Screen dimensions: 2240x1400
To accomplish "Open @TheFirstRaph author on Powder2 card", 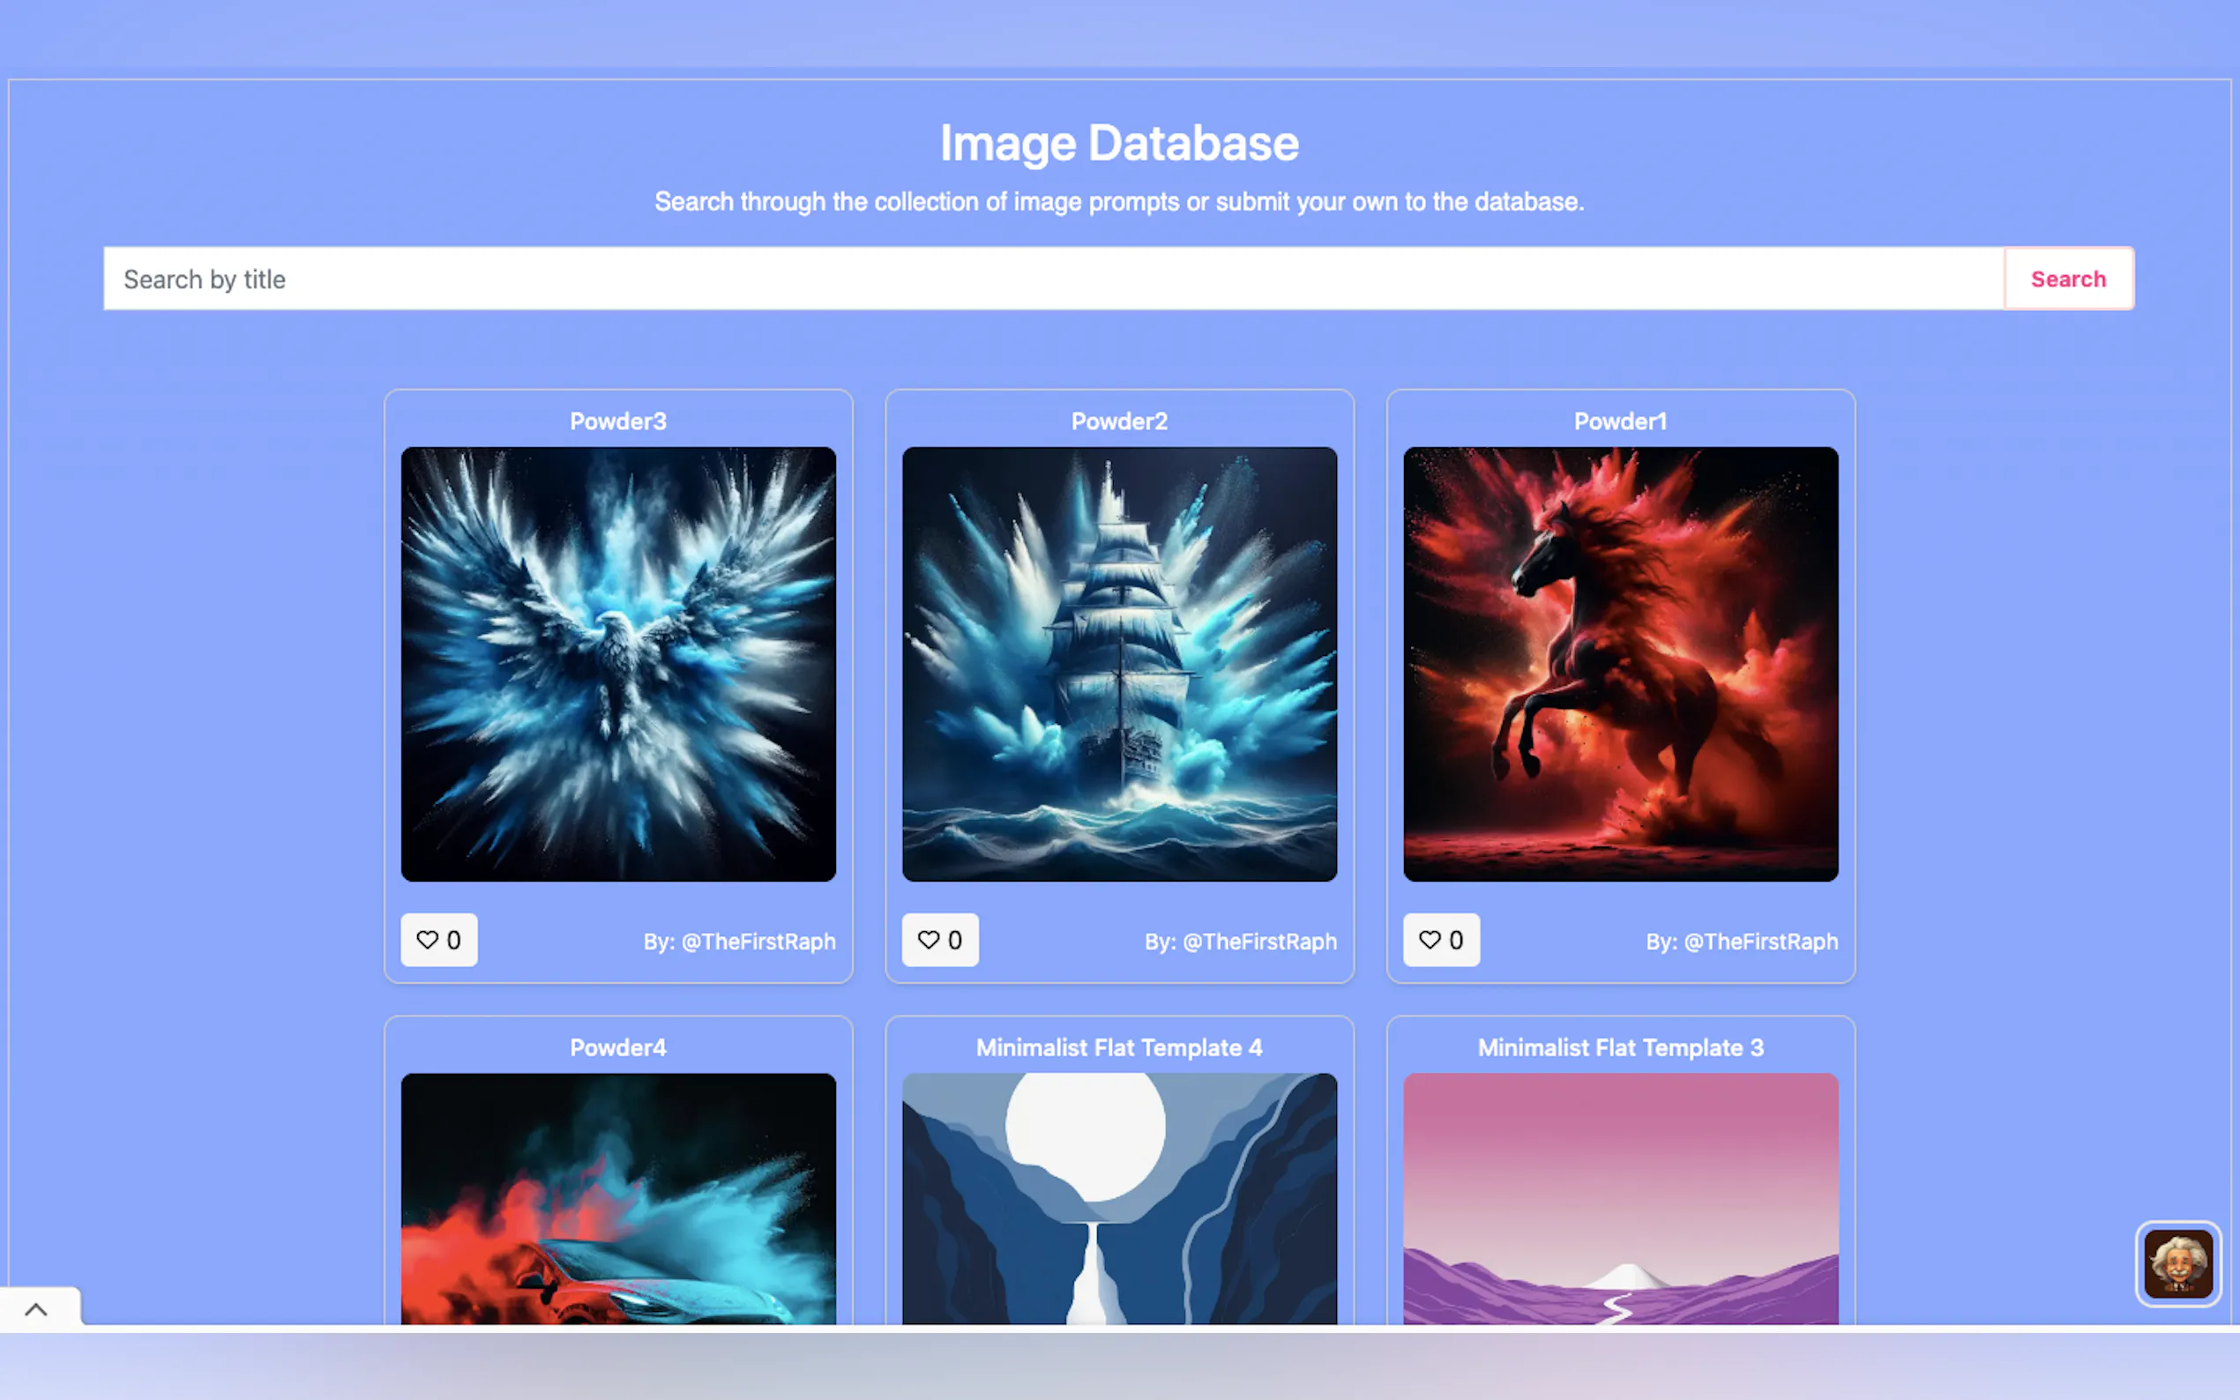I will 1259,942.
